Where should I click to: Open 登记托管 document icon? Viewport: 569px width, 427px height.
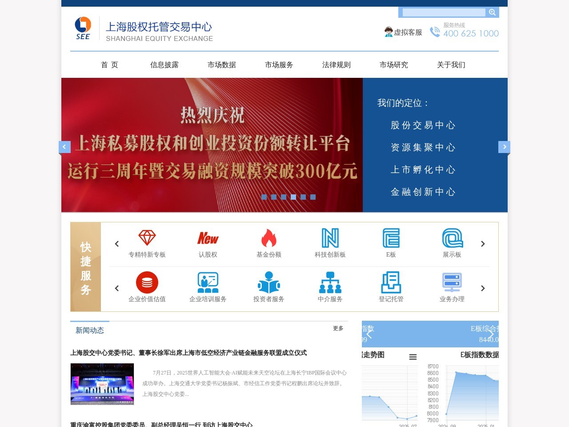pyautogui.click(x=391, y=282)
